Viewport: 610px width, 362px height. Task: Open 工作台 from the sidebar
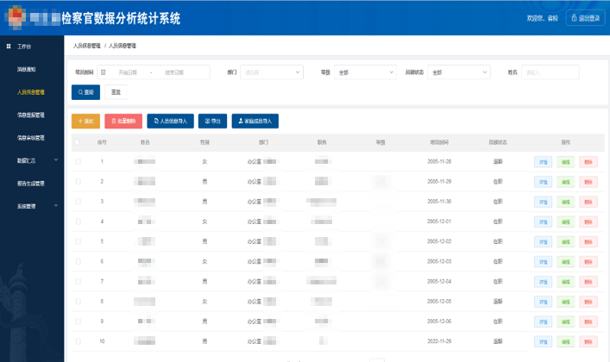tap(24, 47)
